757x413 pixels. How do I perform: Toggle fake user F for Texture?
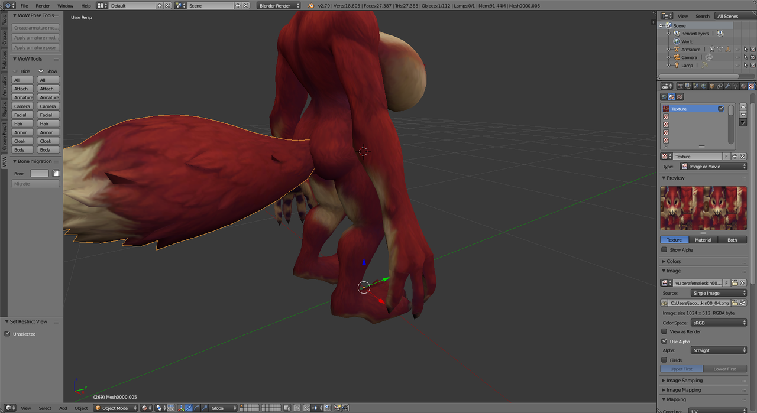tap(727, 157)
